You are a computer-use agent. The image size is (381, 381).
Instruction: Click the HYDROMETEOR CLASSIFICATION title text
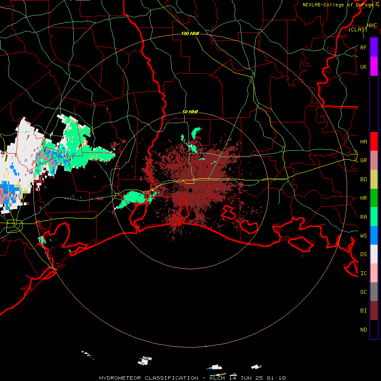coord(149,378)
